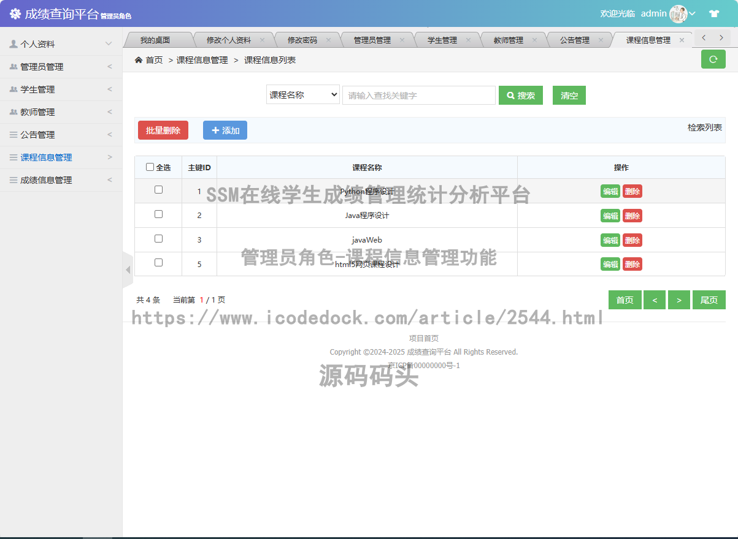The height and width of the screenshot is (539, 738).
Task: Close the 教师管理 tab
Action: pos(534,40)
